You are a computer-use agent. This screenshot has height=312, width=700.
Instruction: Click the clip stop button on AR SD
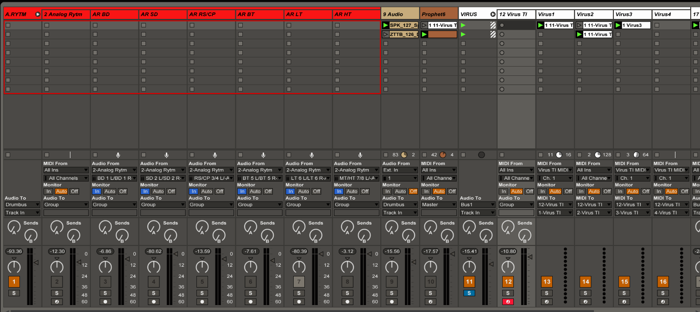pos(143,155)
